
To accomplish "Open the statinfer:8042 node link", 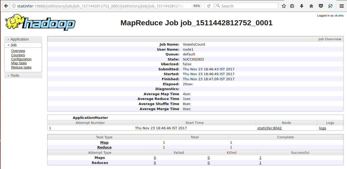I will pyautogui.click(x=269, y=128).
